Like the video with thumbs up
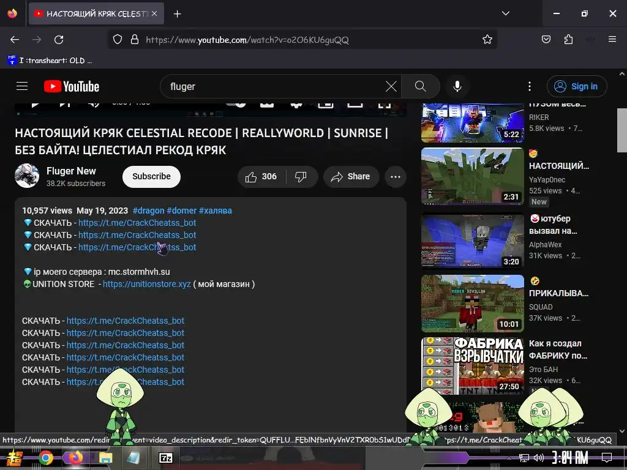627x470 pixels. [261, 177]
